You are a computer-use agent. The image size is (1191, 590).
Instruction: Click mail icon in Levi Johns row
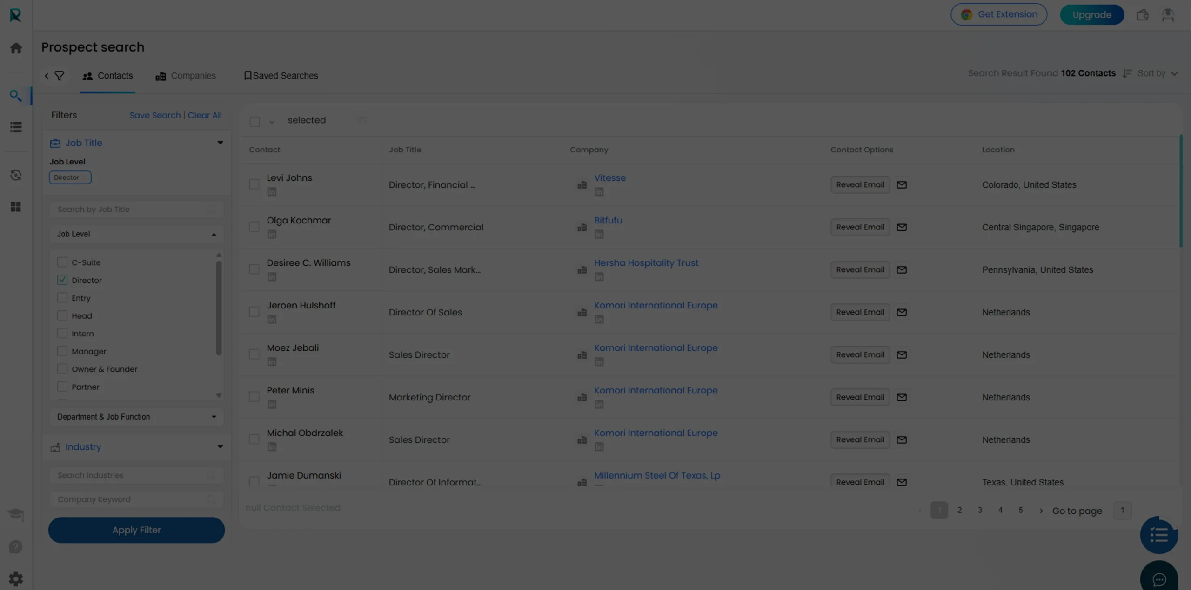click(902, 185)
